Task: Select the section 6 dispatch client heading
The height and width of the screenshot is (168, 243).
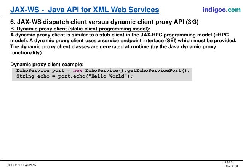Action: pyautogui.click(x=104, y=22)
